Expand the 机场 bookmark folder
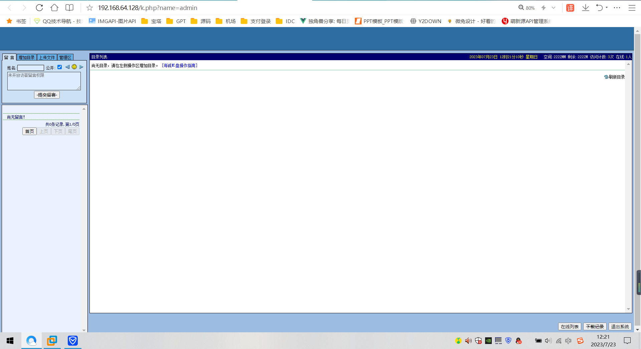Viewport: 641px width, 349px height. [x=226, y=21]
